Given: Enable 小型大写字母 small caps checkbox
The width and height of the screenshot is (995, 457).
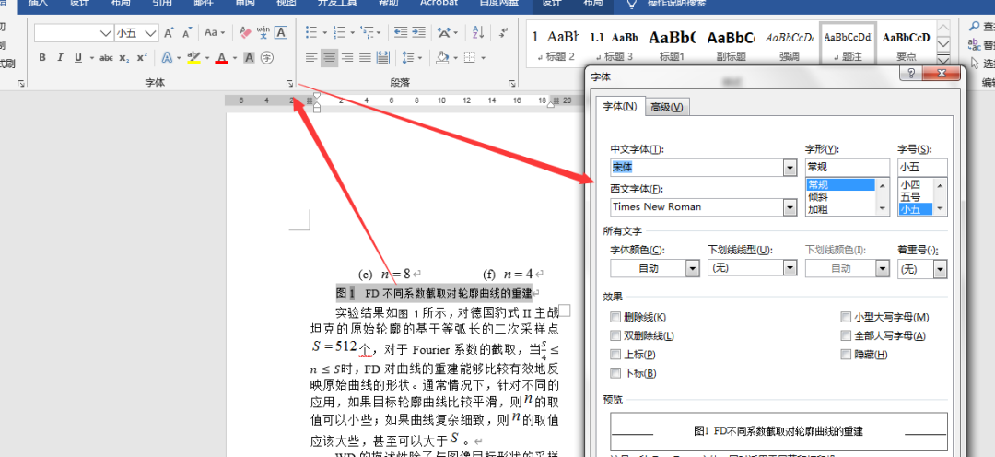Looking at the screenshot, I should tap(845, 317).
